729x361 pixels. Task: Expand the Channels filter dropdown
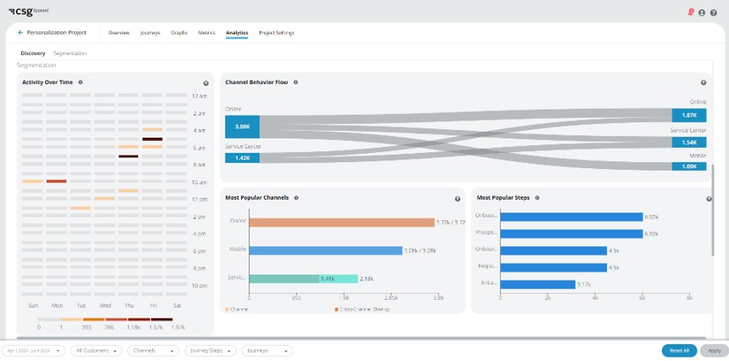click(153, 350)
